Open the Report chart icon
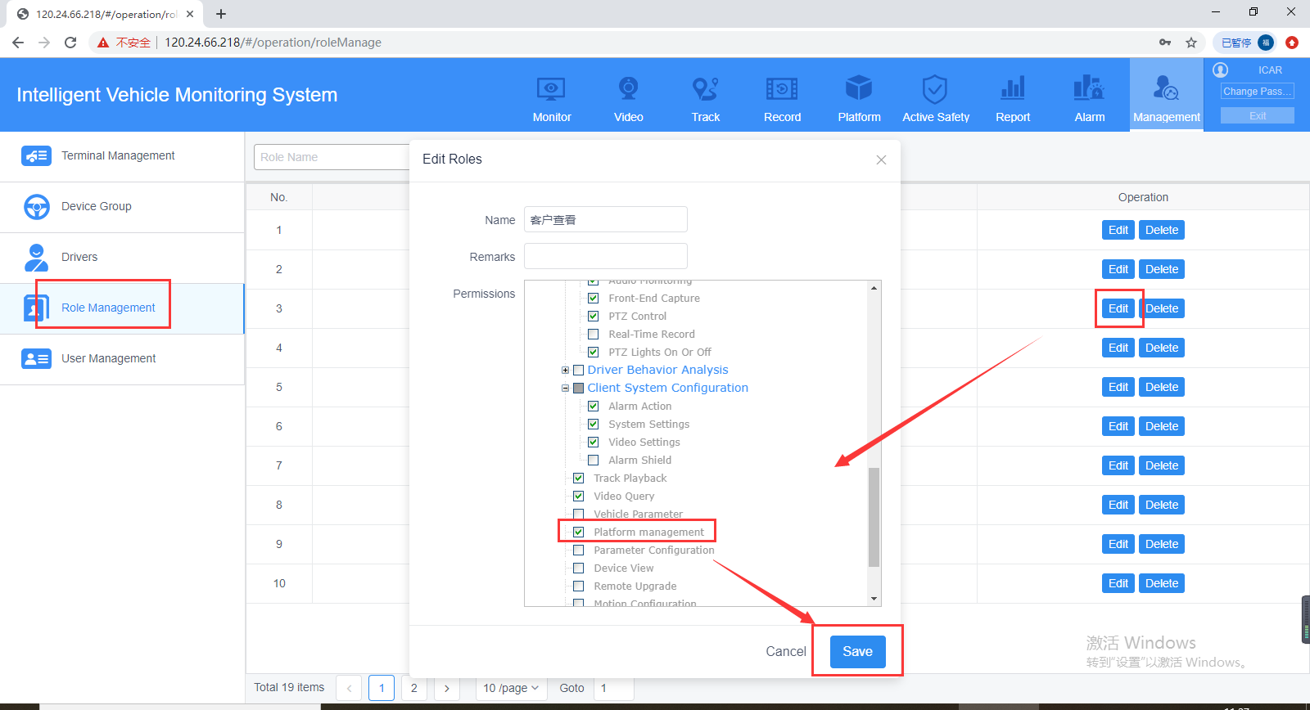The width and height of the screenshot is (1310, 710). pyautogui.click(x=1013, y=88)
